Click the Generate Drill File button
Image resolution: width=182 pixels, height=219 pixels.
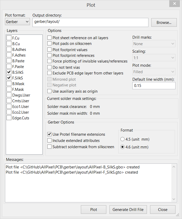128,209
